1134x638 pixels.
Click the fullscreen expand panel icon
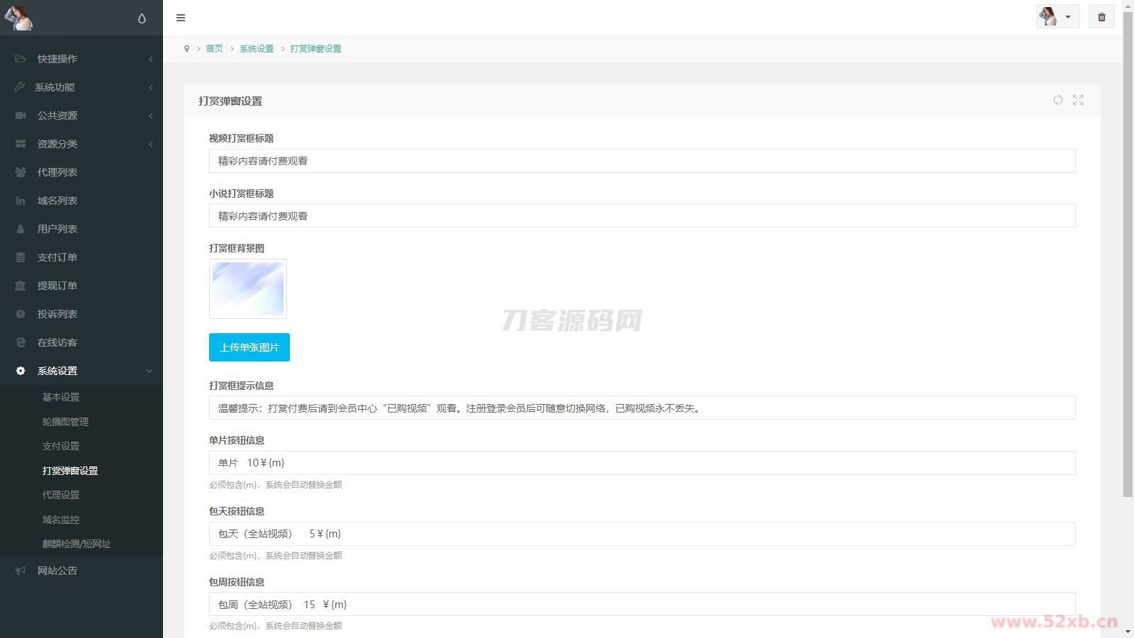click(1078, 101)
